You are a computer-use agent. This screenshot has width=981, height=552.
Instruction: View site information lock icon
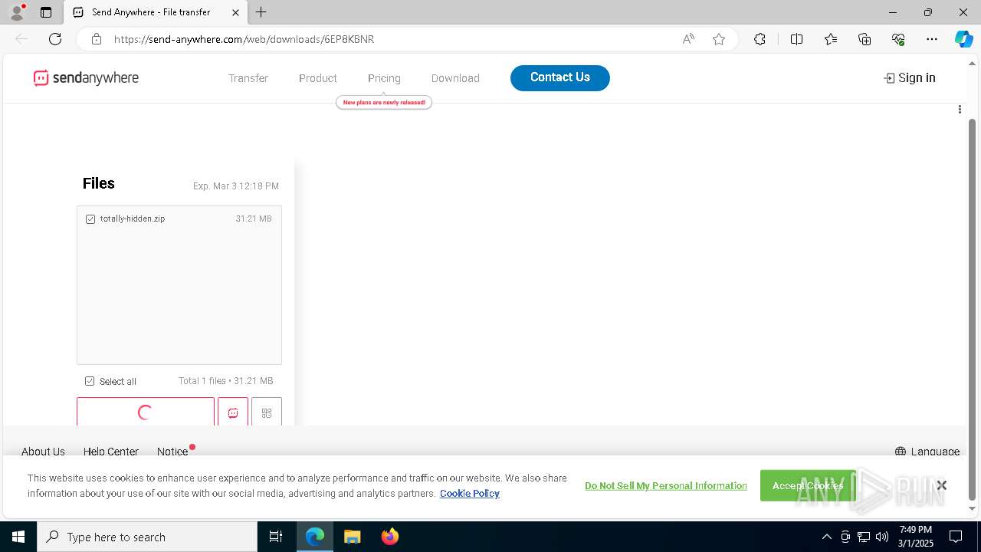97,39
